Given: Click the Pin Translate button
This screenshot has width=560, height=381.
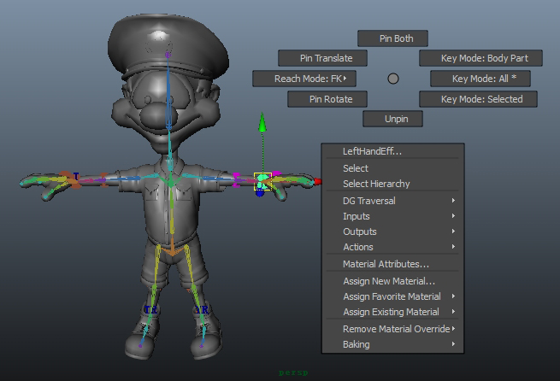Looking at the screenshot, I should [x=322, y=58].
